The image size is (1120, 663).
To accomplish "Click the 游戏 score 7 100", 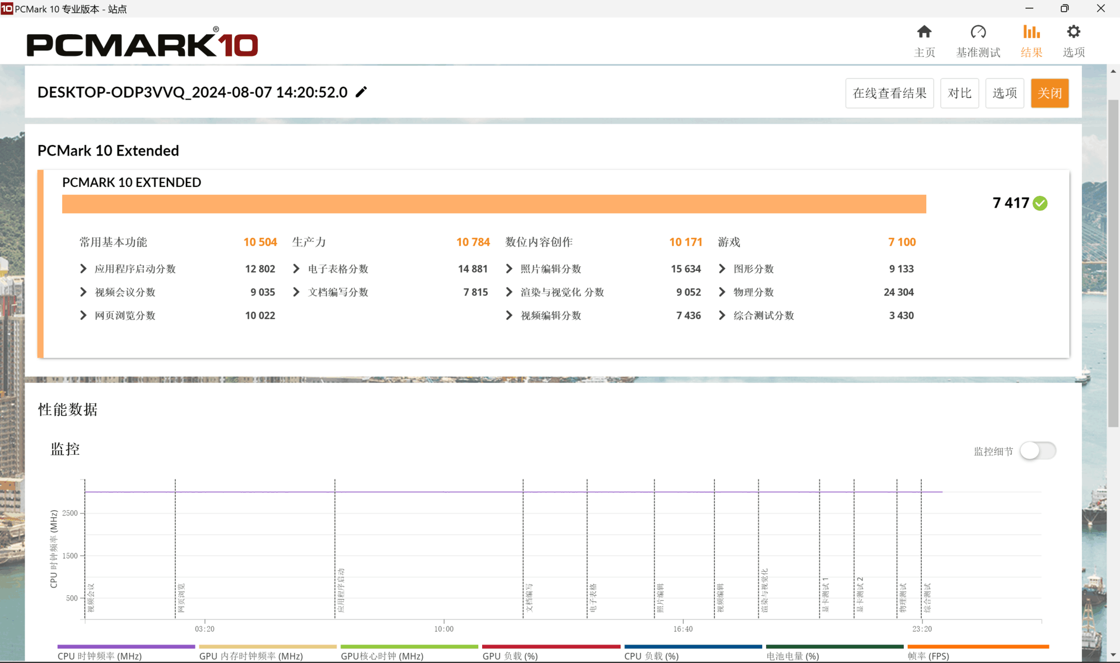I will coord(902,242).
